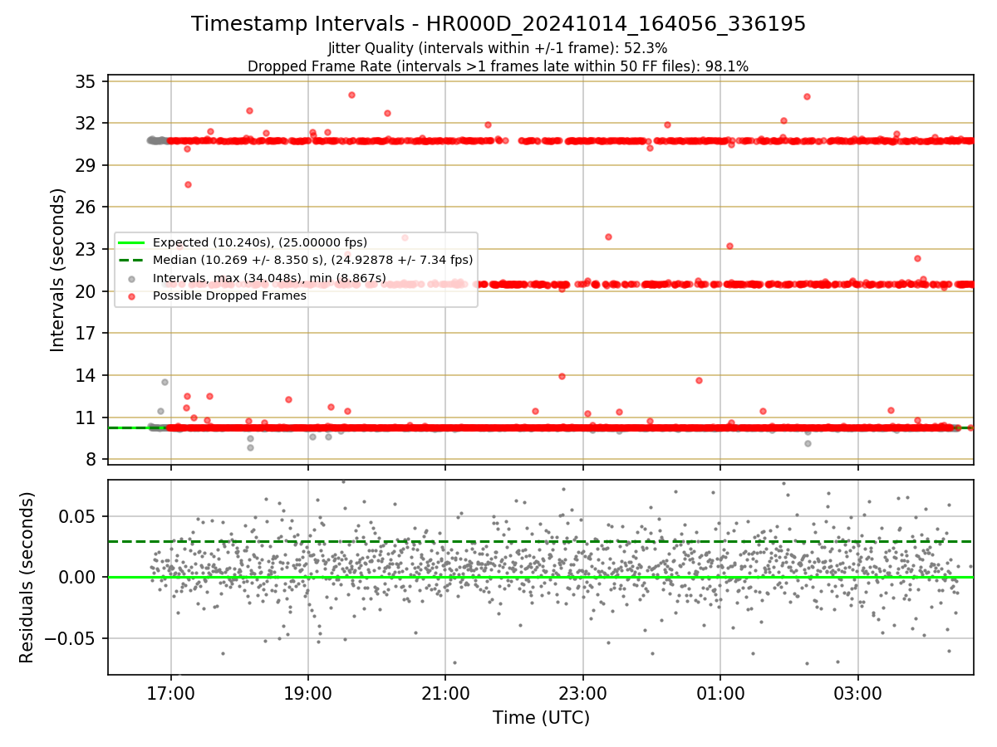Click the bright green legend line for Expected
997x747 pixels.
pyautogui.click(x=132, y=242)
